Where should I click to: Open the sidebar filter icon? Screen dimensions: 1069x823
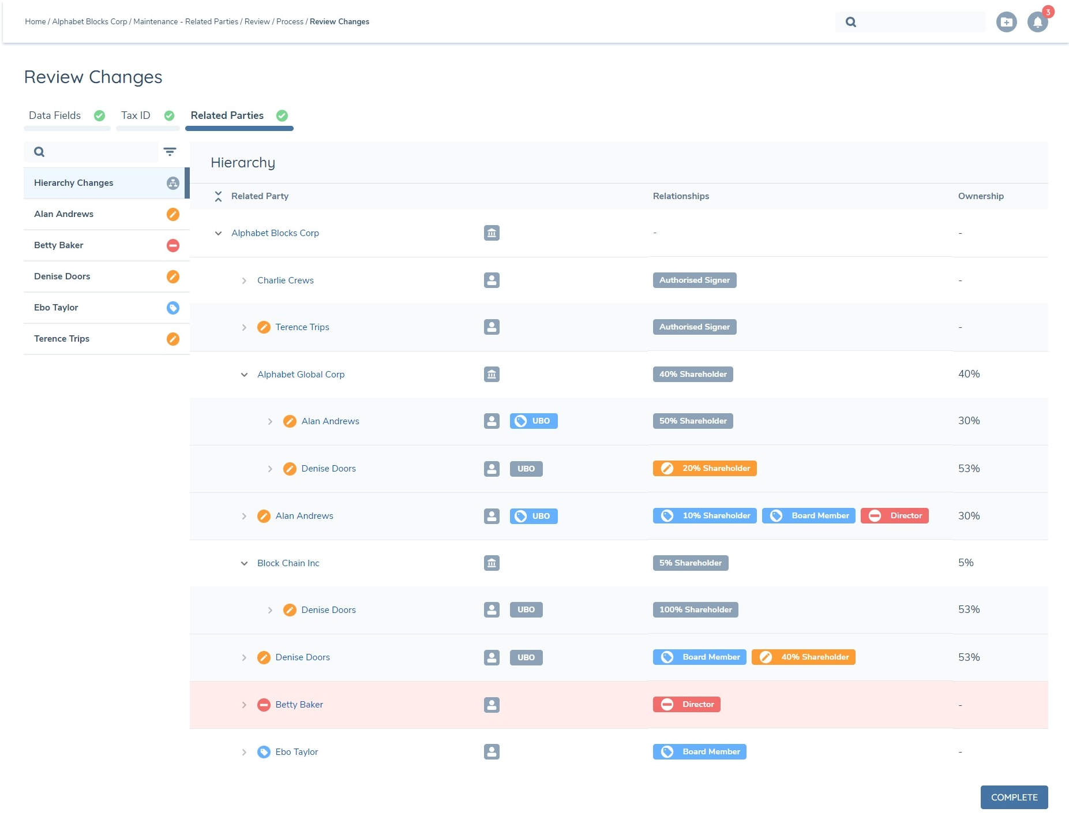[170, 151]
